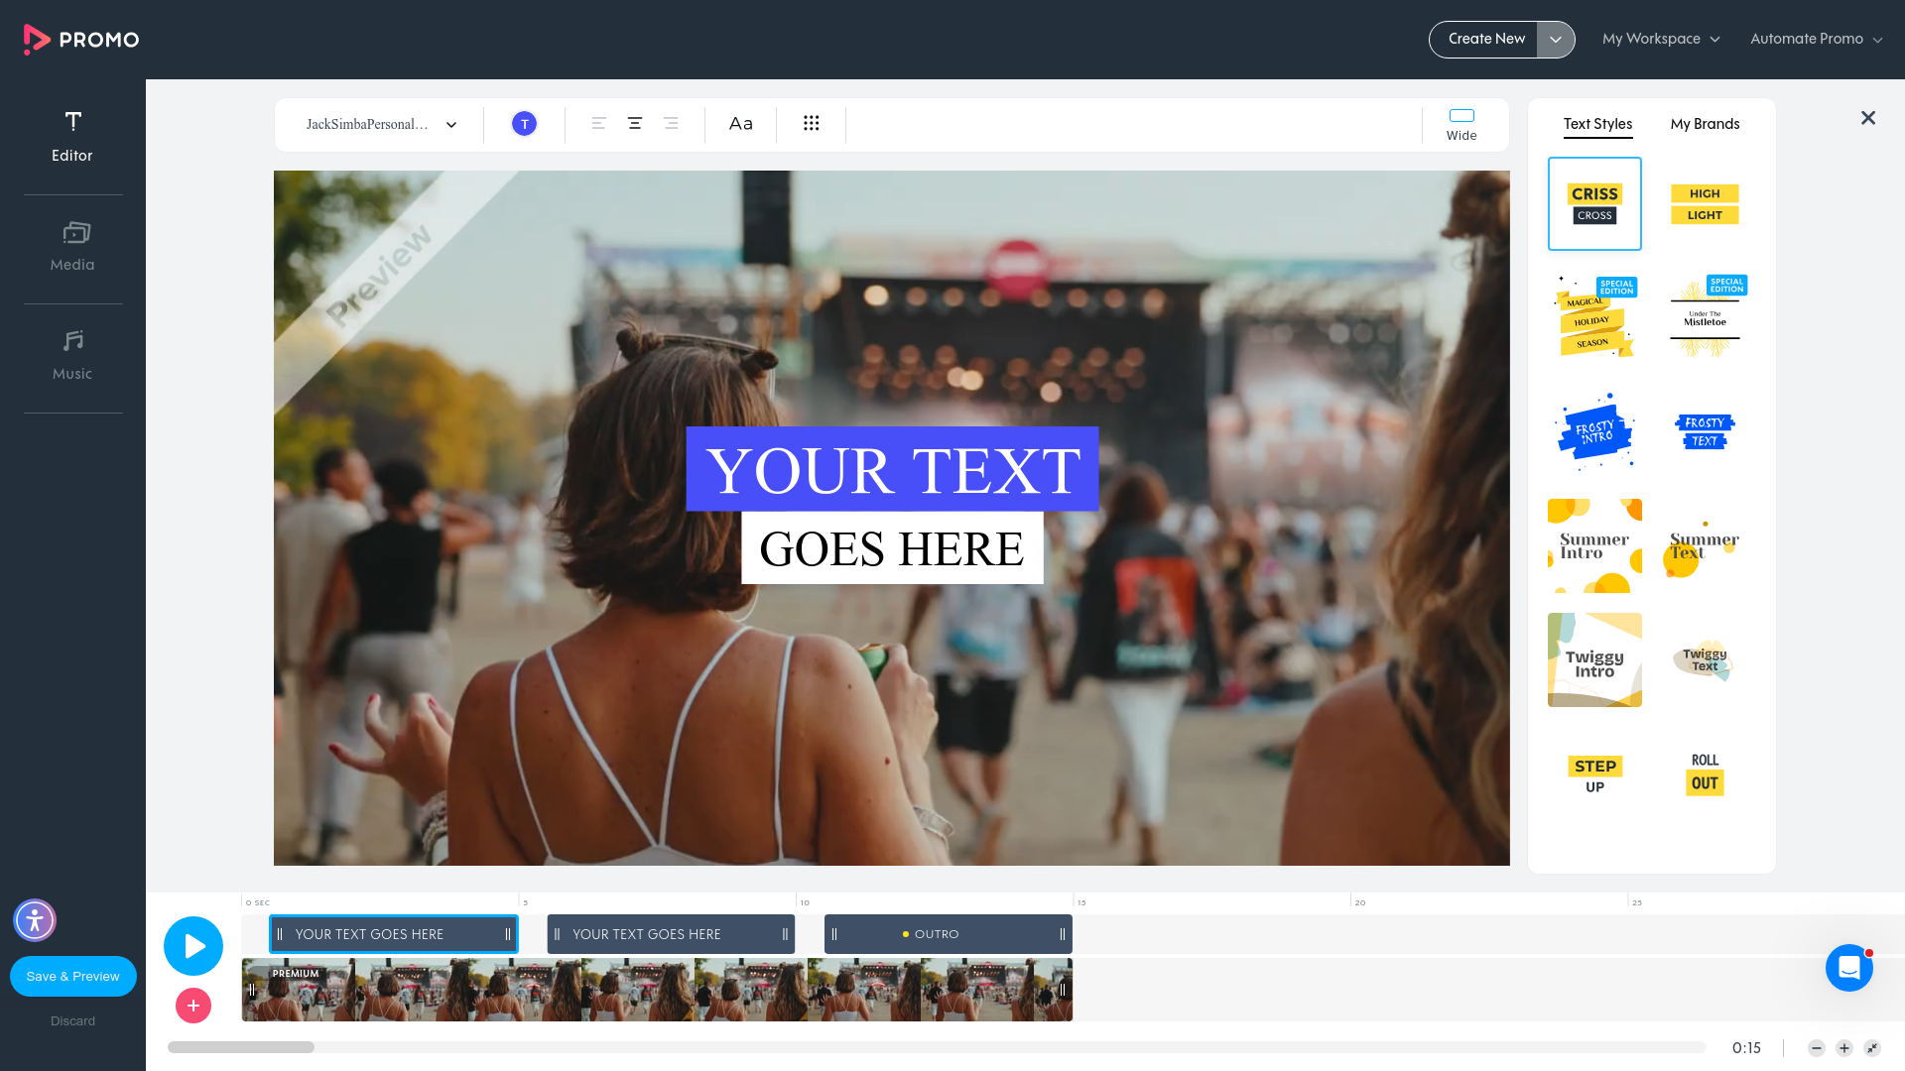Play the video preview

(x=193, y=946)
